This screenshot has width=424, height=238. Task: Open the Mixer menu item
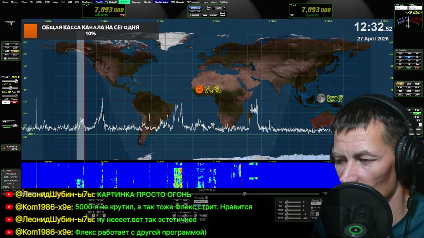coord(55,2)
